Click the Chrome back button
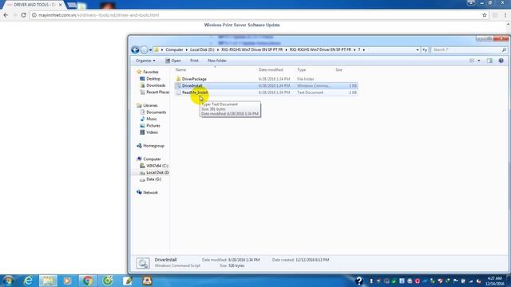511x287 pixels. (6, 15)
